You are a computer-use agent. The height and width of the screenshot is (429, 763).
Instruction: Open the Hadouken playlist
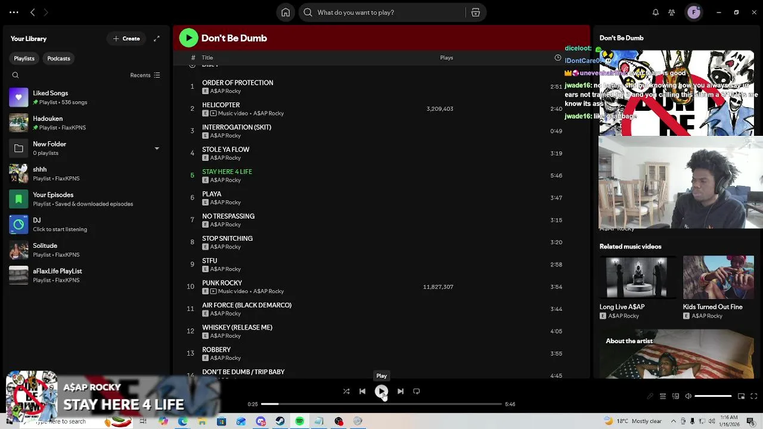tap(86, 123)
